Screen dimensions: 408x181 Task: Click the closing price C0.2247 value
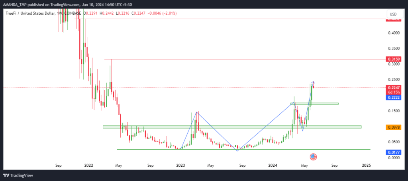click(x=138, y=13)
